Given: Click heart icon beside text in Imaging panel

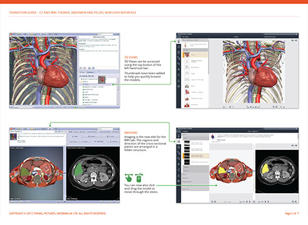Looking at the screenshot, I should point(213,137).
